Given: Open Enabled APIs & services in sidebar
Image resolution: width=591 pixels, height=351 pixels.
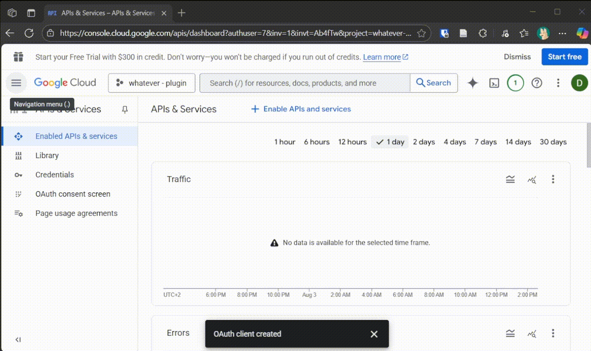Looking at the screenshot, I should pyautogui.click(x=70, y=136).
